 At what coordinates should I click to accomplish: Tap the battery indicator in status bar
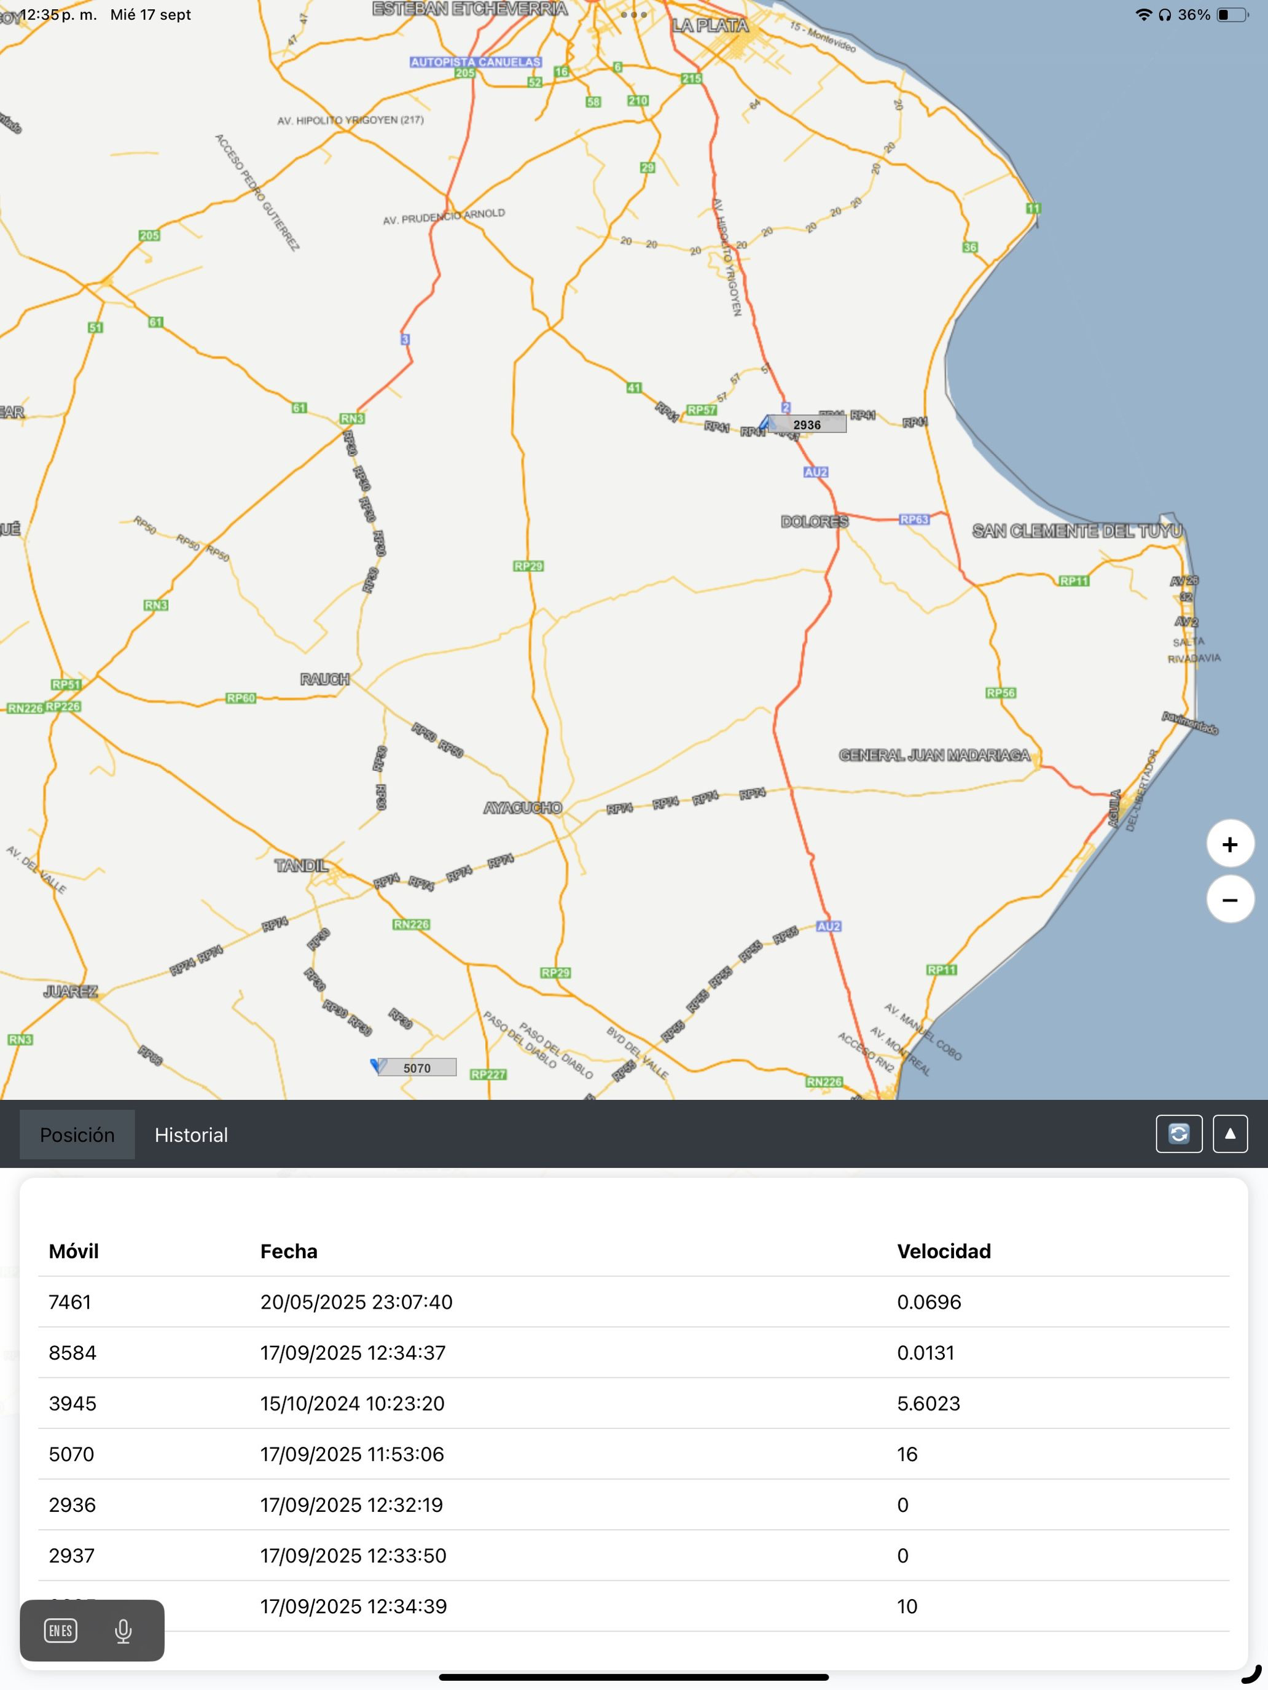pos(1231,15)
